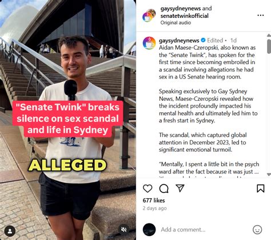This screenshot has width=271, height=240.
Task: Open the senatetwinkofficial profile link
Action: point(184,15)
